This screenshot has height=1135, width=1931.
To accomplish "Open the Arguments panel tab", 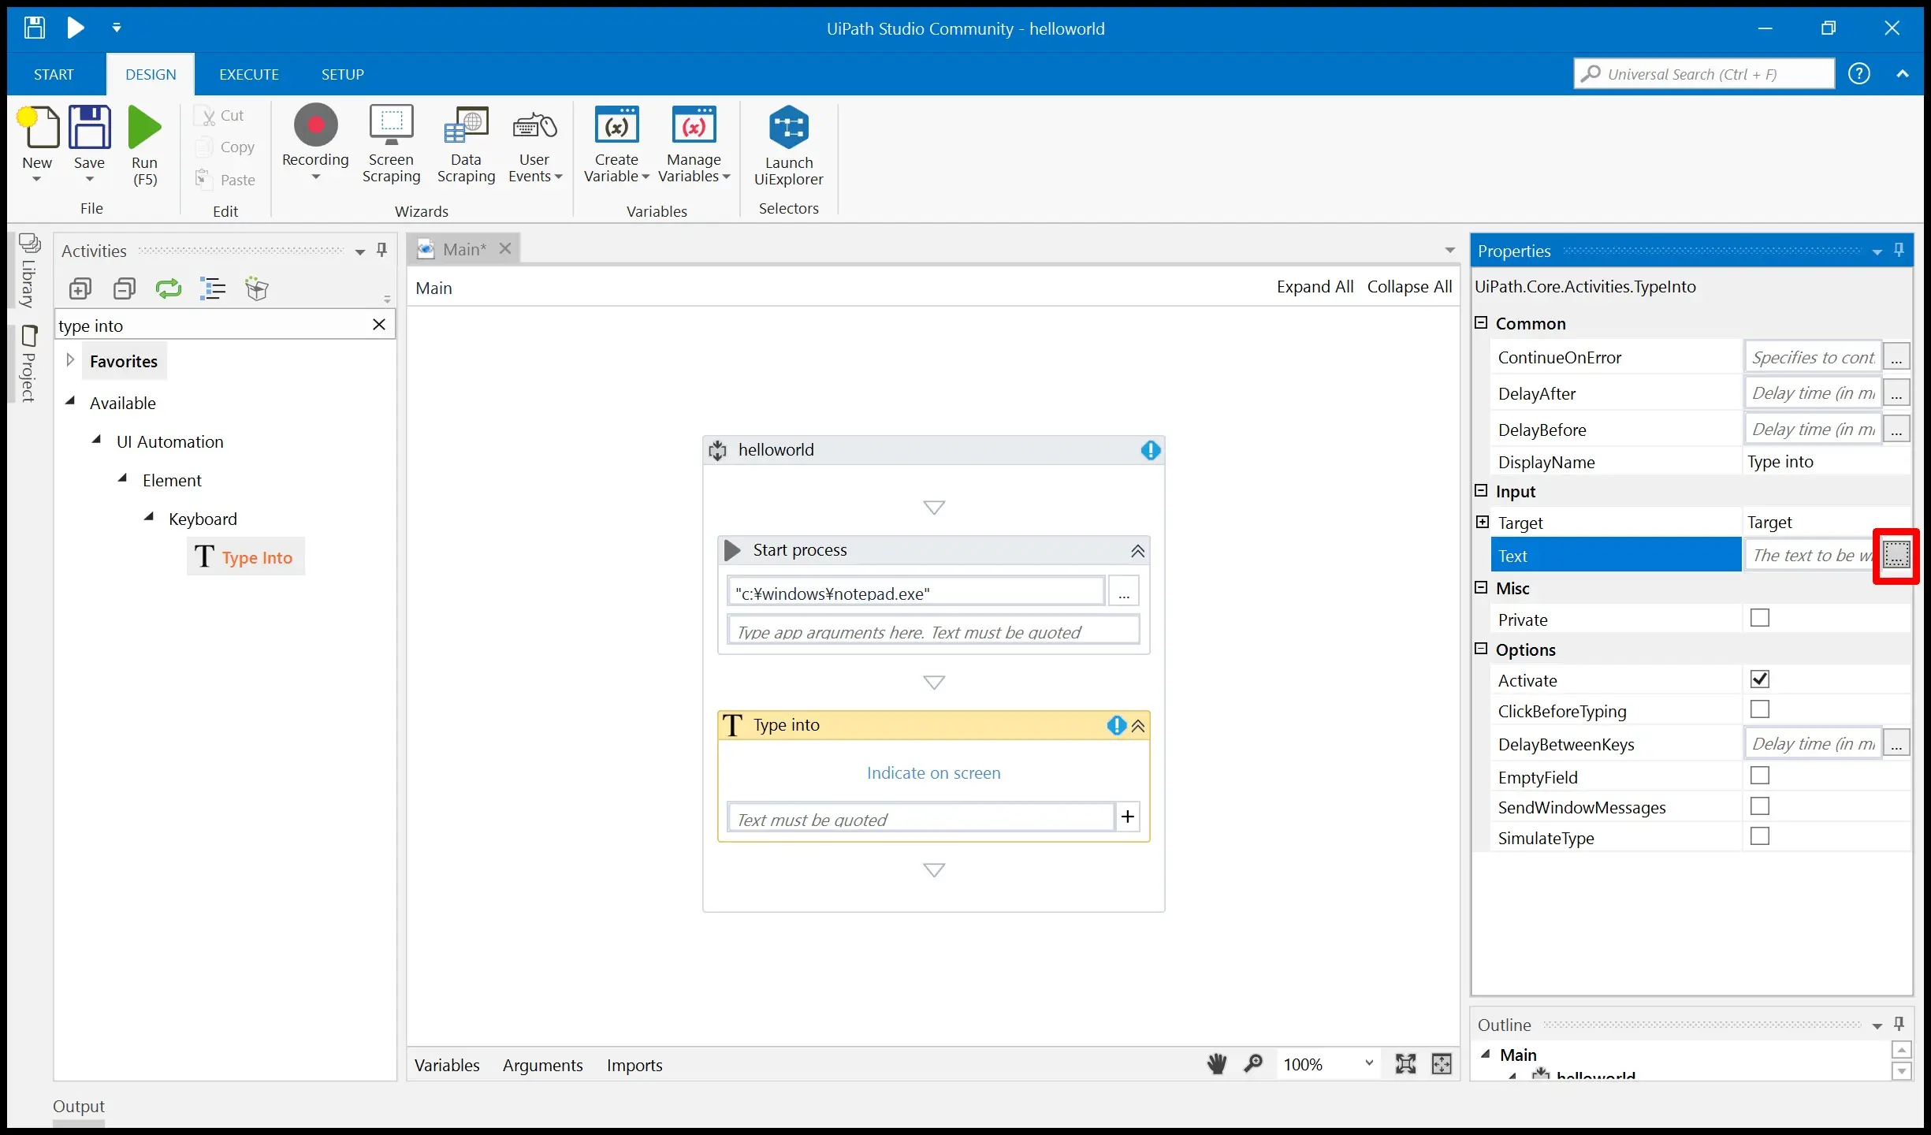I will [543, 1065].
